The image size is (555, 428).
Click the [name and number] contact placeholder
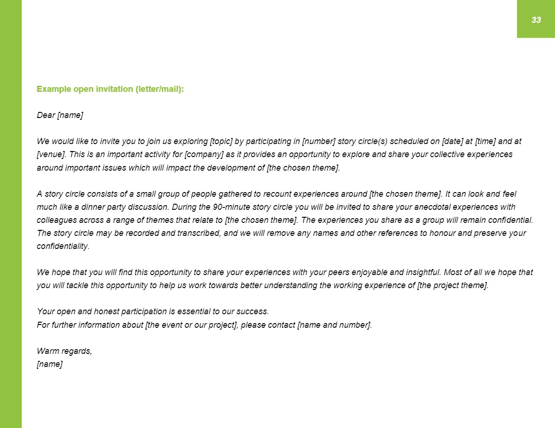coord(334,325)
